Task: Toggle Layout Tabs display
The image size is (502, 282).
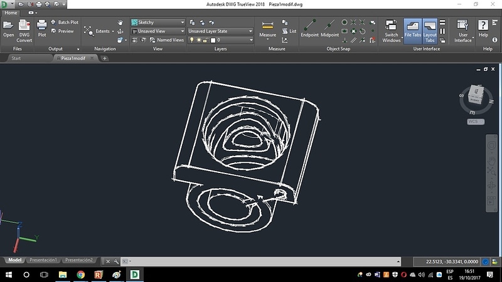Action: (x=430, y=31)
